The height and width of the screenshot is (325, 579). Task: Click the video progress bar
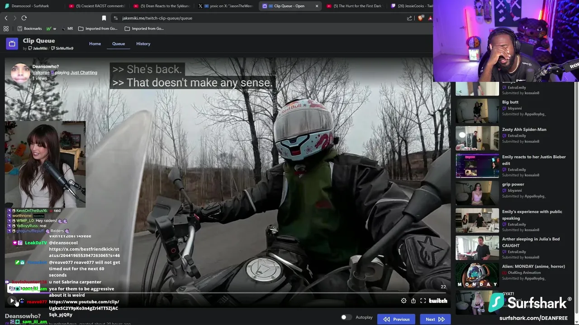pos(228,293)
